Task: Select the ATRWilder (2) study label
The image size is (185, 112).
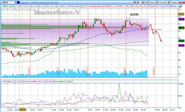Action: click(x=8, y=81)
